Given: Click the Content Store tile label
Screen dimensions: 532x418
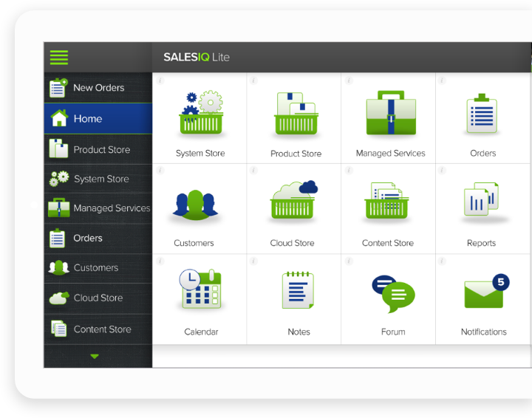Looking at the screenshot, I should pos(388,243).
